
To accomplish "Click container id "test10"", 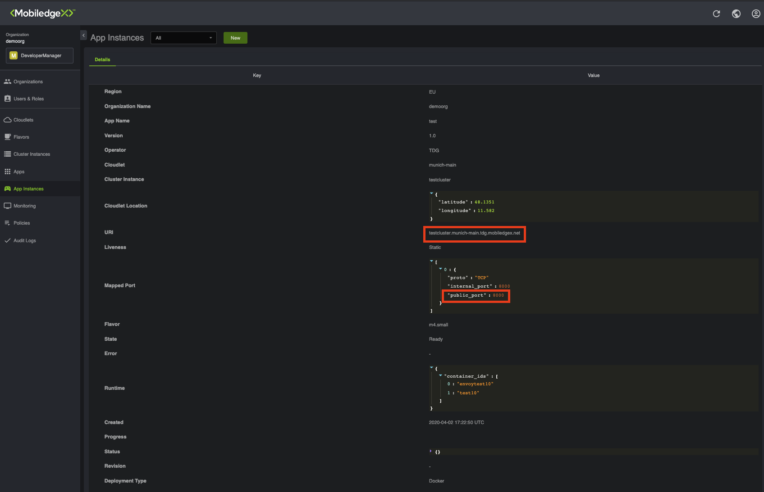I will pos(468,393).
